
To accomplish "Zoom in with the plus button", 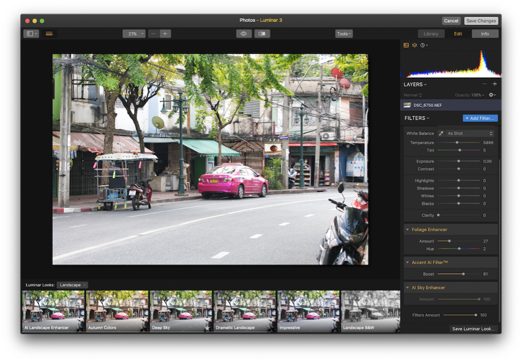I will pyautogui.click(x=165, y=34).
